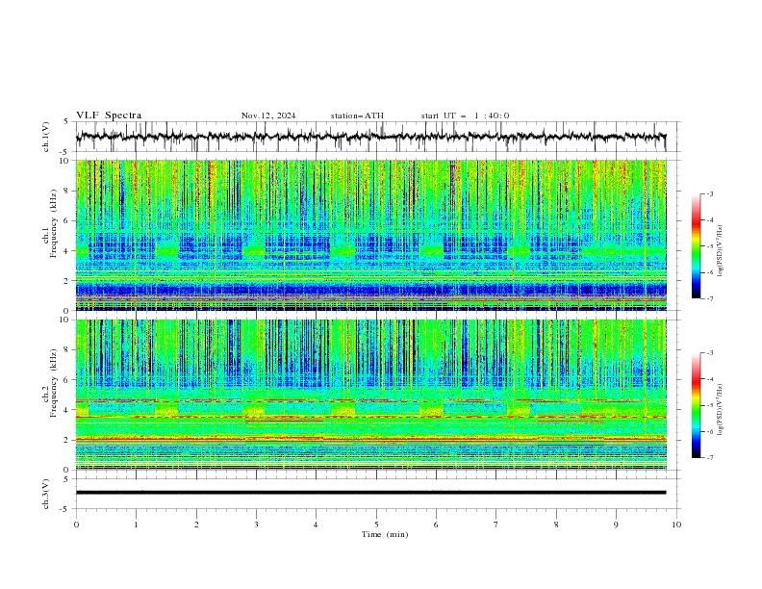The image size is (762, 589).
Task: Click the ch.3 flat black trace
Action: coord(370,493)
